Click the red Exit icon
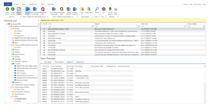224x110 pixels. (103, 9)
